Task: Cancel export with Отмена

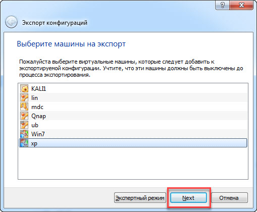Action: pyautogui.click(x=229, y=198)
